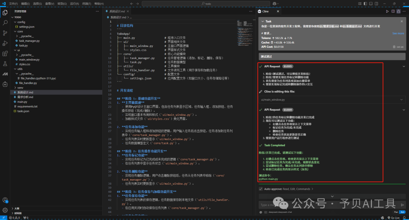Switch Cline to Plan mode
409x220 pixels.
(x=396, y=212)
